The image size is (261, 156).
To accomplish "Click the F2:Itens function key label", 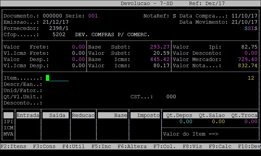I will 13,146.
